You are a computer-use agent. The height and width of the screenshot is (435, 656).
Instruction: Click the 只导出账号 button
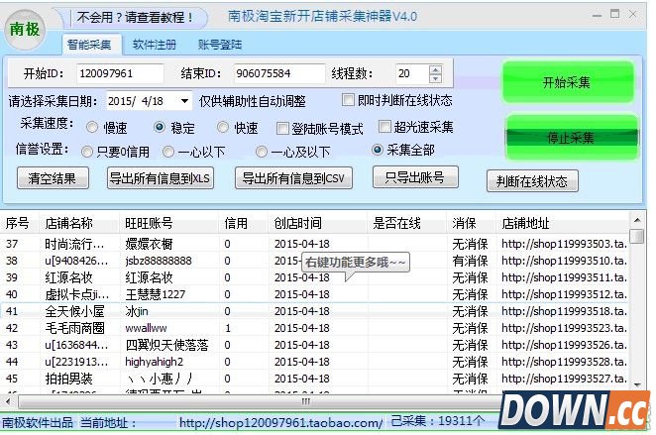click(415, 177)
